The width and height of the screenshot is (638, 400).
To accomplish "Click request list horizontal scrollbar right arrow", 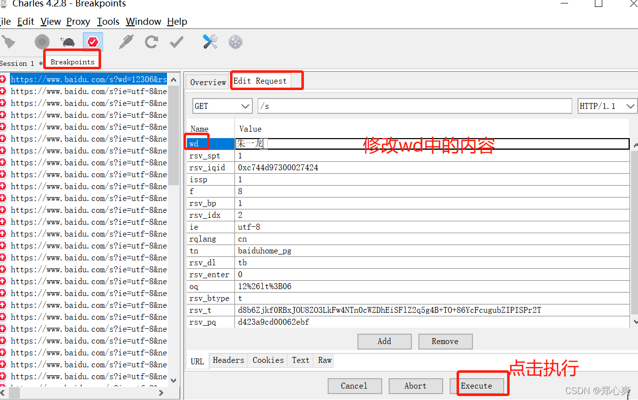I will pos(161,393).
